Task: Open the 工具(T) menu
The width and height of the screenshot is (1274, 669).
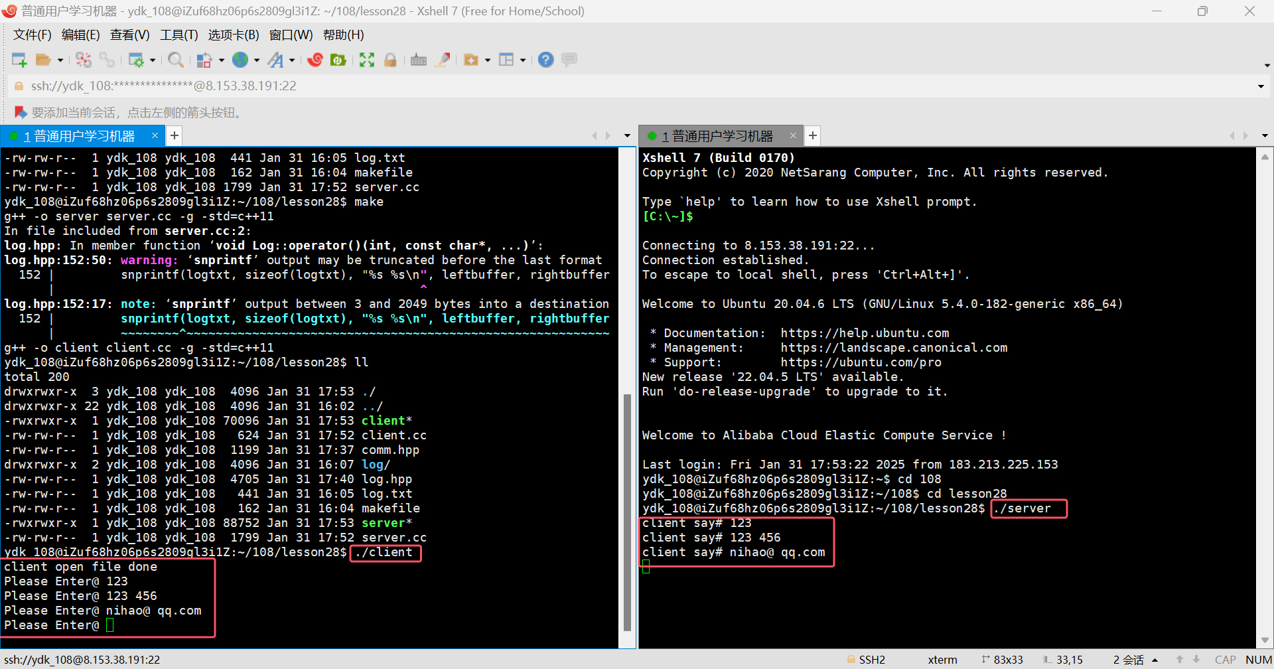Action: pyautogui.click(x=178, y=35)
